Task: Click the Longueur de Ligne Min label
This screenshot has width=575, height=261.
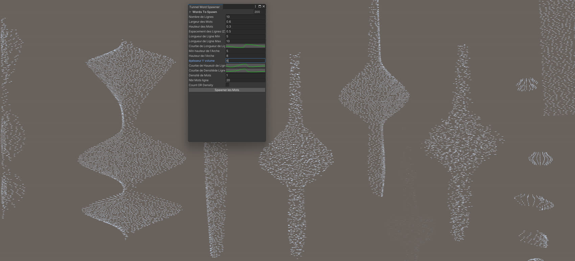Action: pos(204,36)
